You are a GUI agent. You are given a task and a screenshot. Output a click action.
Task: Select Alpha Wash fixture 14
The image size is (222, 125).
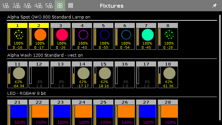coord(82,75)
